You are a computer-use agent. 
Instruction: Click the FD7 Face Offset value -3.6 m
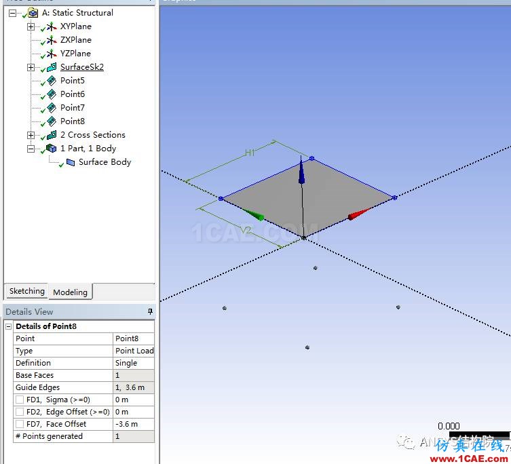click(x=134, y=424)
